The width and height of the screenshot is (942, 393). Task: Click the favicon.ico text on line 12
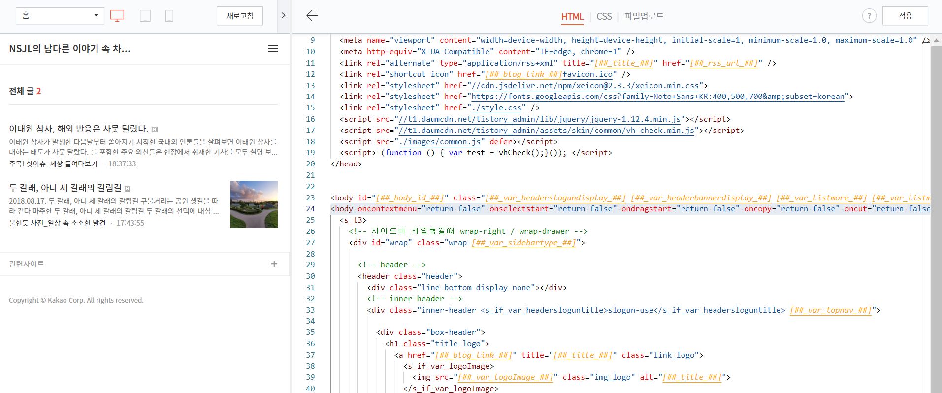pos(587,74)
